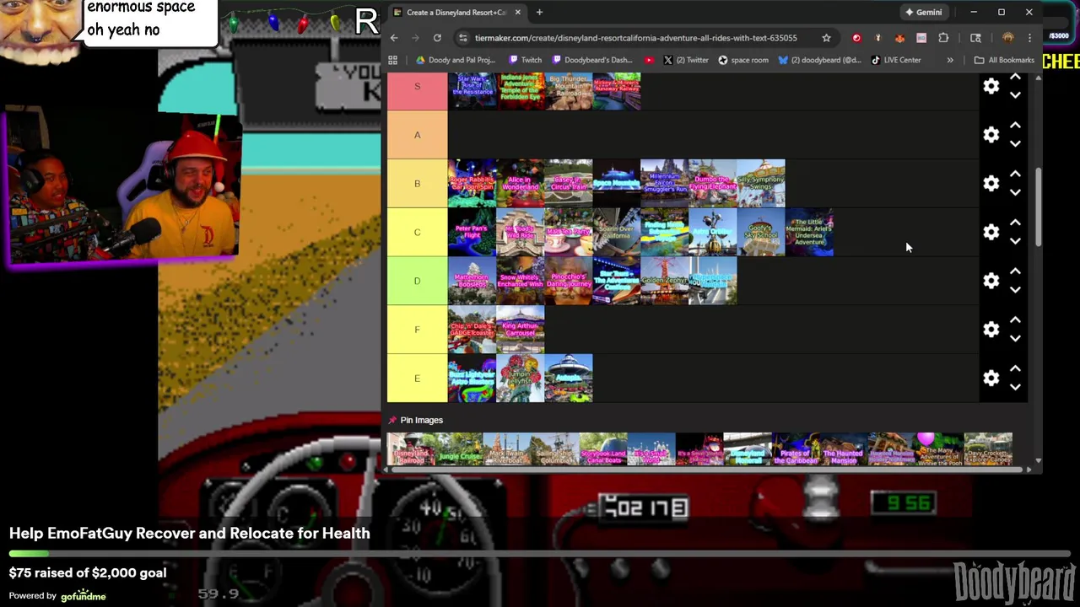This screenshot has width=1080, height=607.
Task: Click the red circular extension icon
Action: point(856,38)
